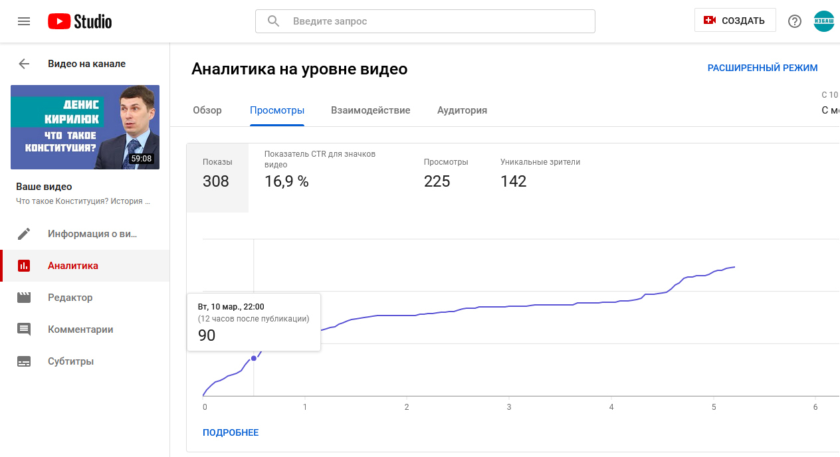Select Аналитика in the sidebar
Image resolution: width=840 pixels, height=457 pixels.
pos(85,266)
